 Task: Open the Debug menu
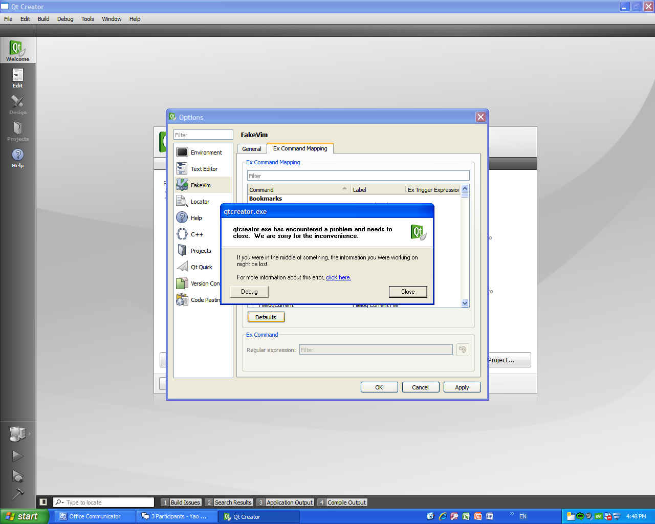65,19
